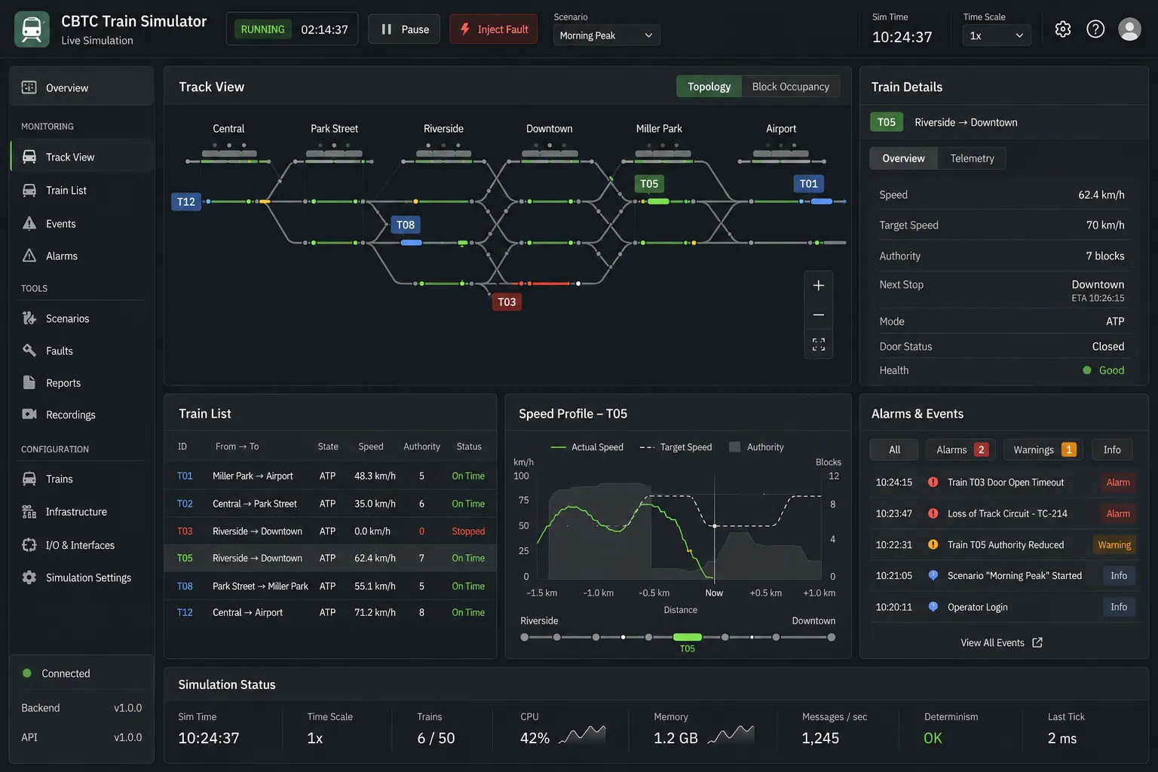
Task: Open the Time Scale 1x dropdown
Action: 996,35
